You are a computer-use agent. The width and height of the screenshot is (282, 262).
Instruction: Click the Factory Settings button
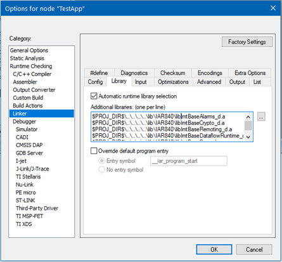coord(247,42)
